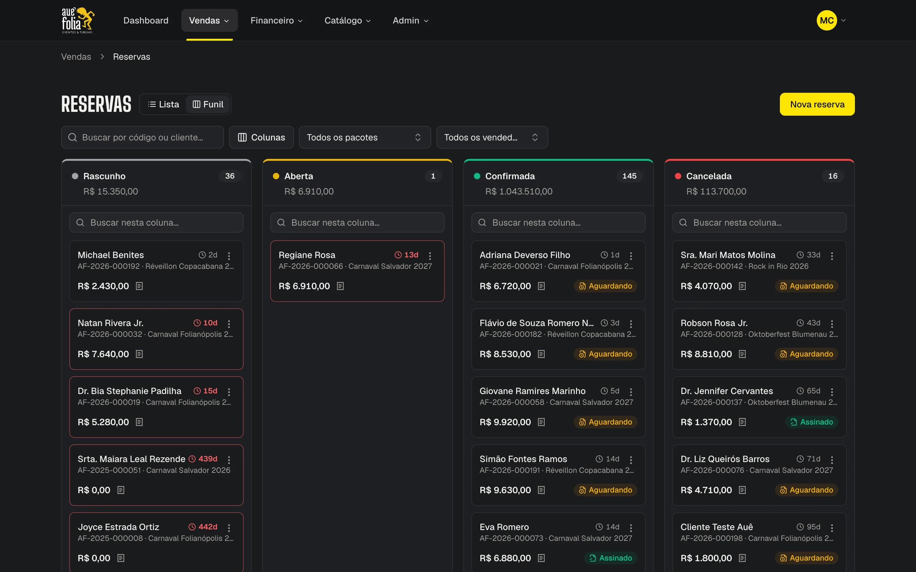Select the Funil view toggle
The height and width of the screenshot is (572, 916).
coord(208,105)
